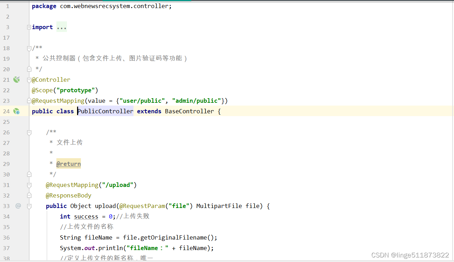Collapse the class Javadoc comment starting on line 18
The image size is (454, 262).
click(29, 48)
